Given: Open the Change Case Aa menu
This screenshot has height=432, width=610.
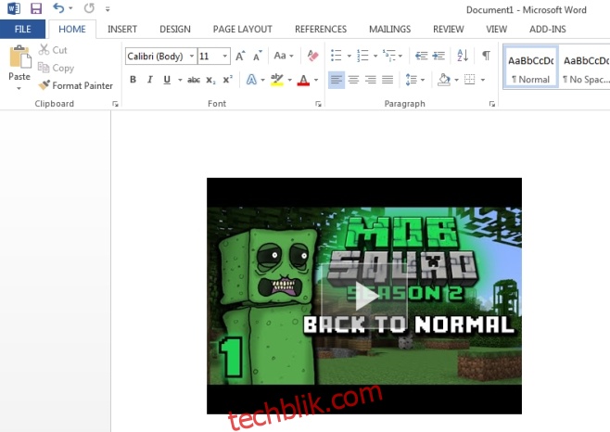Looking at the screenshot, I should [x=284, y=56].
